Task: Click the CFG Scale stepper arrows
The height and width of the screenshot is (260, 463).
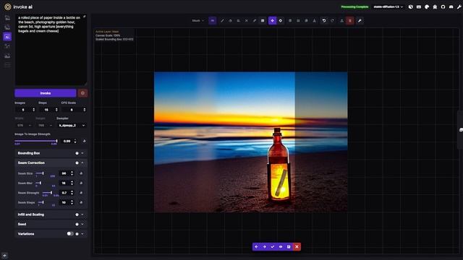Action: coord(85,110)
